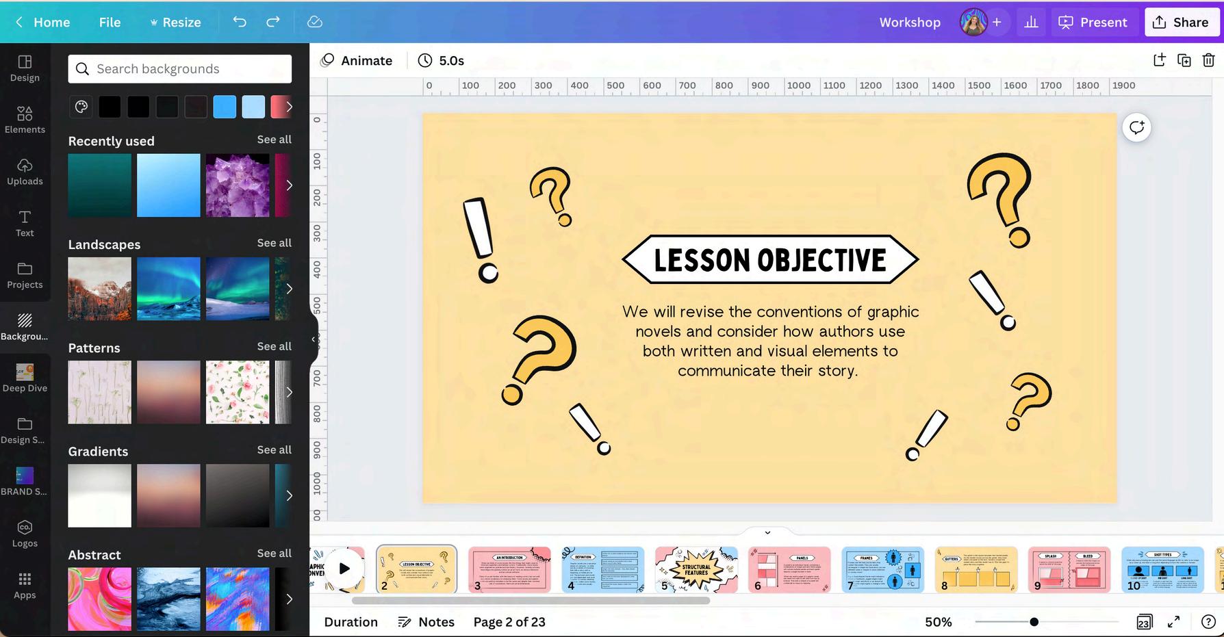Select the light blue color swatch
The height and width of the screenshot is (637, 1224).
253,107
